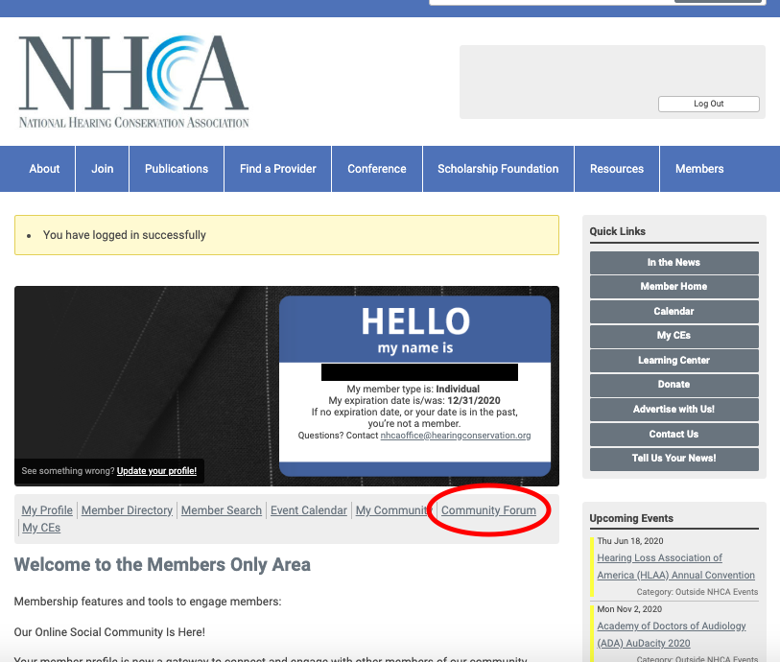Open Find a Provider in navigation
This screenshot has width=780, height=662.
(x=277, y=169)
